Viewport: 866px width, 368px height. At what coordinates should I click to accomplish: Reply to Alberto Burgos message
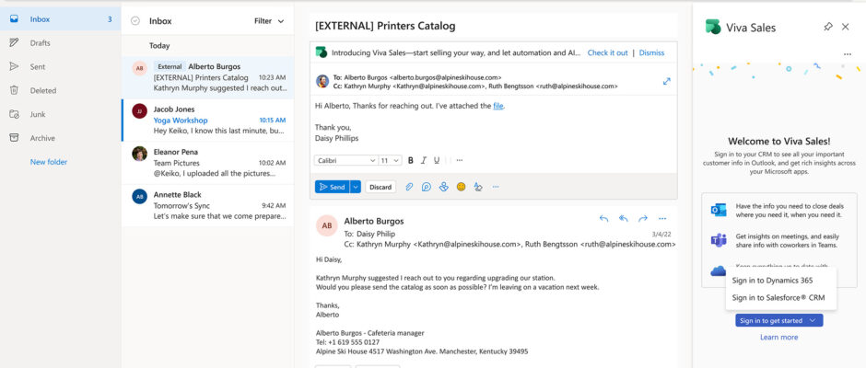(x=603, y=218)
